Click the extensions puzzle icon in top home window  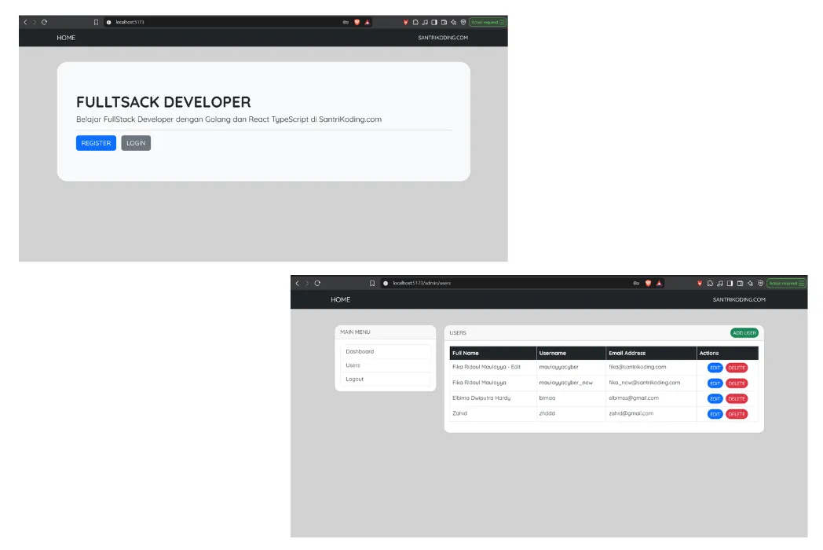click(415, 22)
